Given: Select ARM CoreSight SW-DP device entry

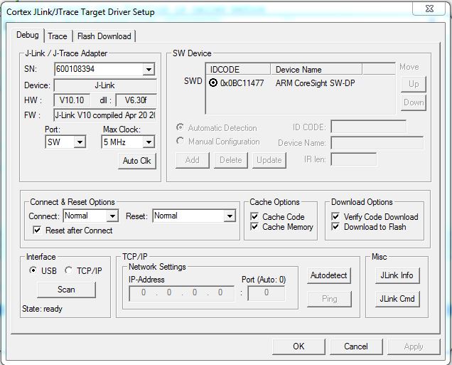Looking at the screenshot, I should tap(315, 83).
